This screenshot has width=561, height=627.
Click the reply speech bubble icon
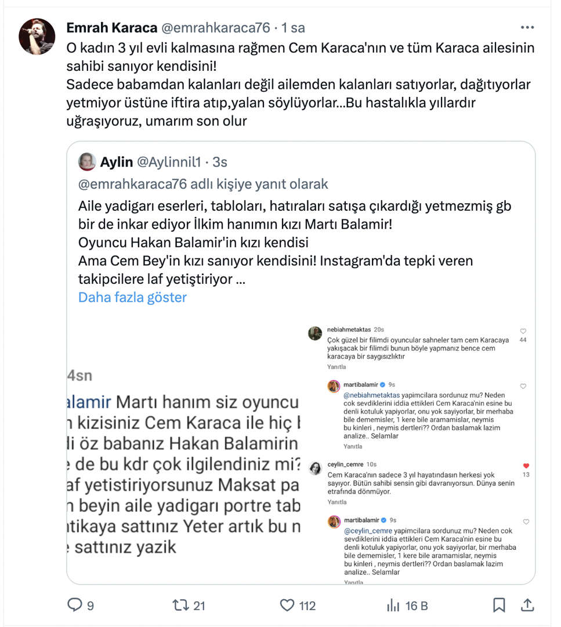pos(75,606)
